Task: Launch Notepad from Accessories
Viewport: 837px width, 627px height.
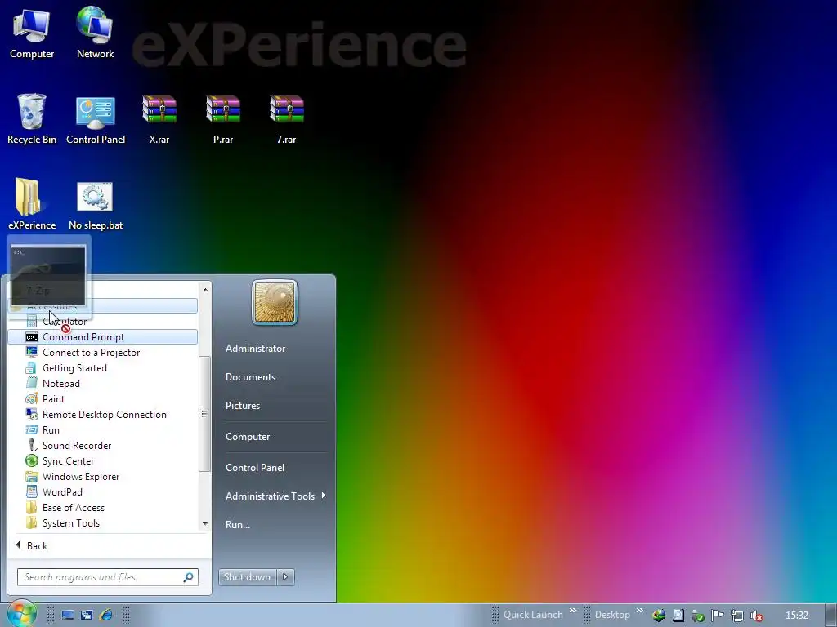Action: click(x=102, y=384)
